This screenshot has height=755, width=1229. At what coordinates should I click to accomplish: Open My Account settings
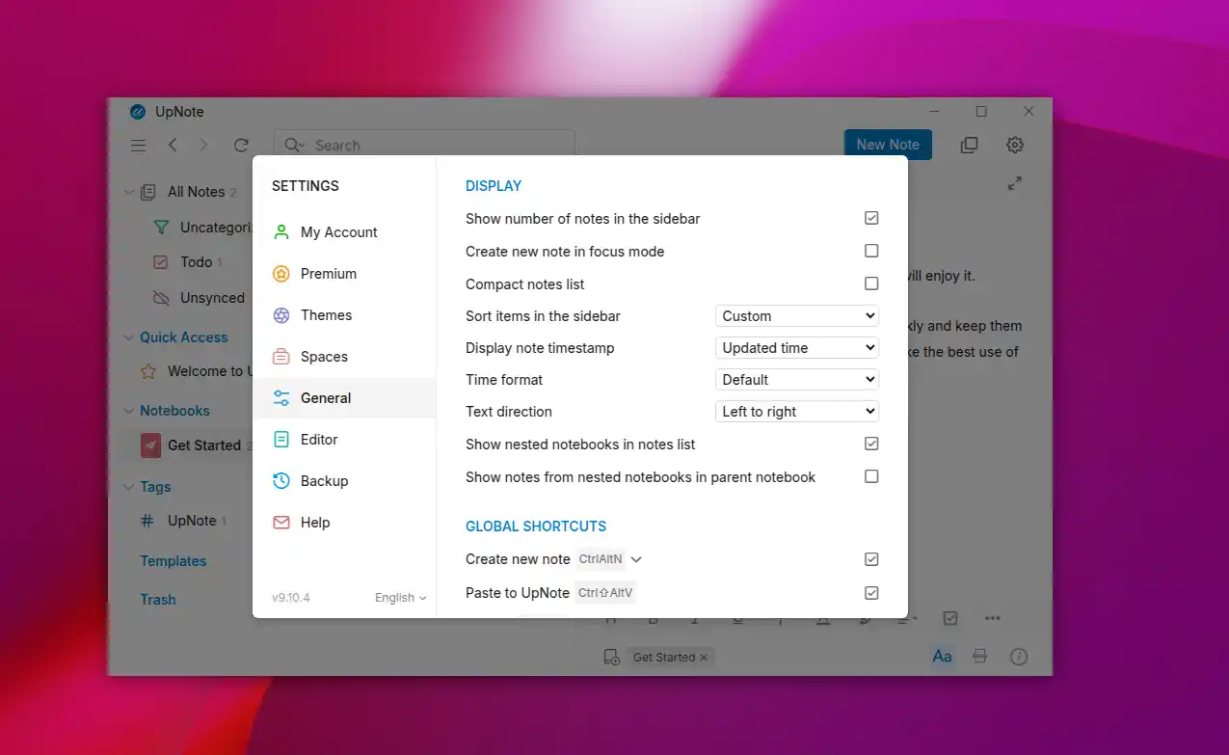tap(344, 232)
